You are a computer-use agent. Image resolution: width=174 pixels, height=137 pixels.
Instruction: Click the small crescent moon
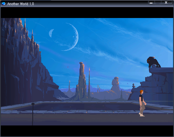click(51, 33)
